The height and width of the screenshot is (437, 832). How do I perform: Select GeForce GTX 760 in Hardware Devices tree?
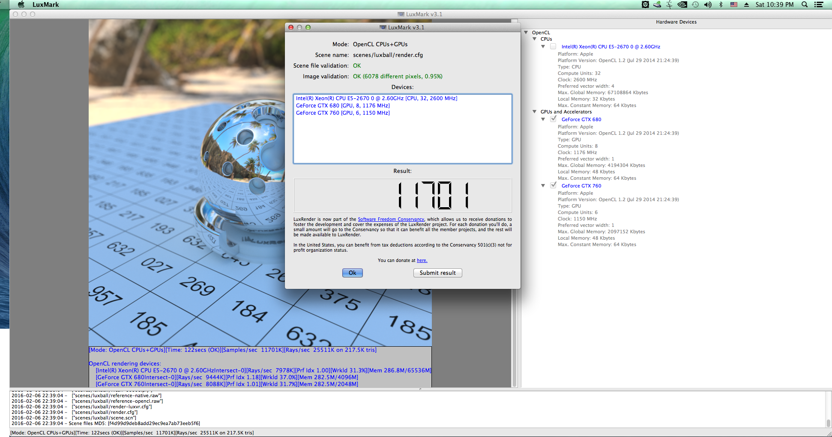click(581, 186)
